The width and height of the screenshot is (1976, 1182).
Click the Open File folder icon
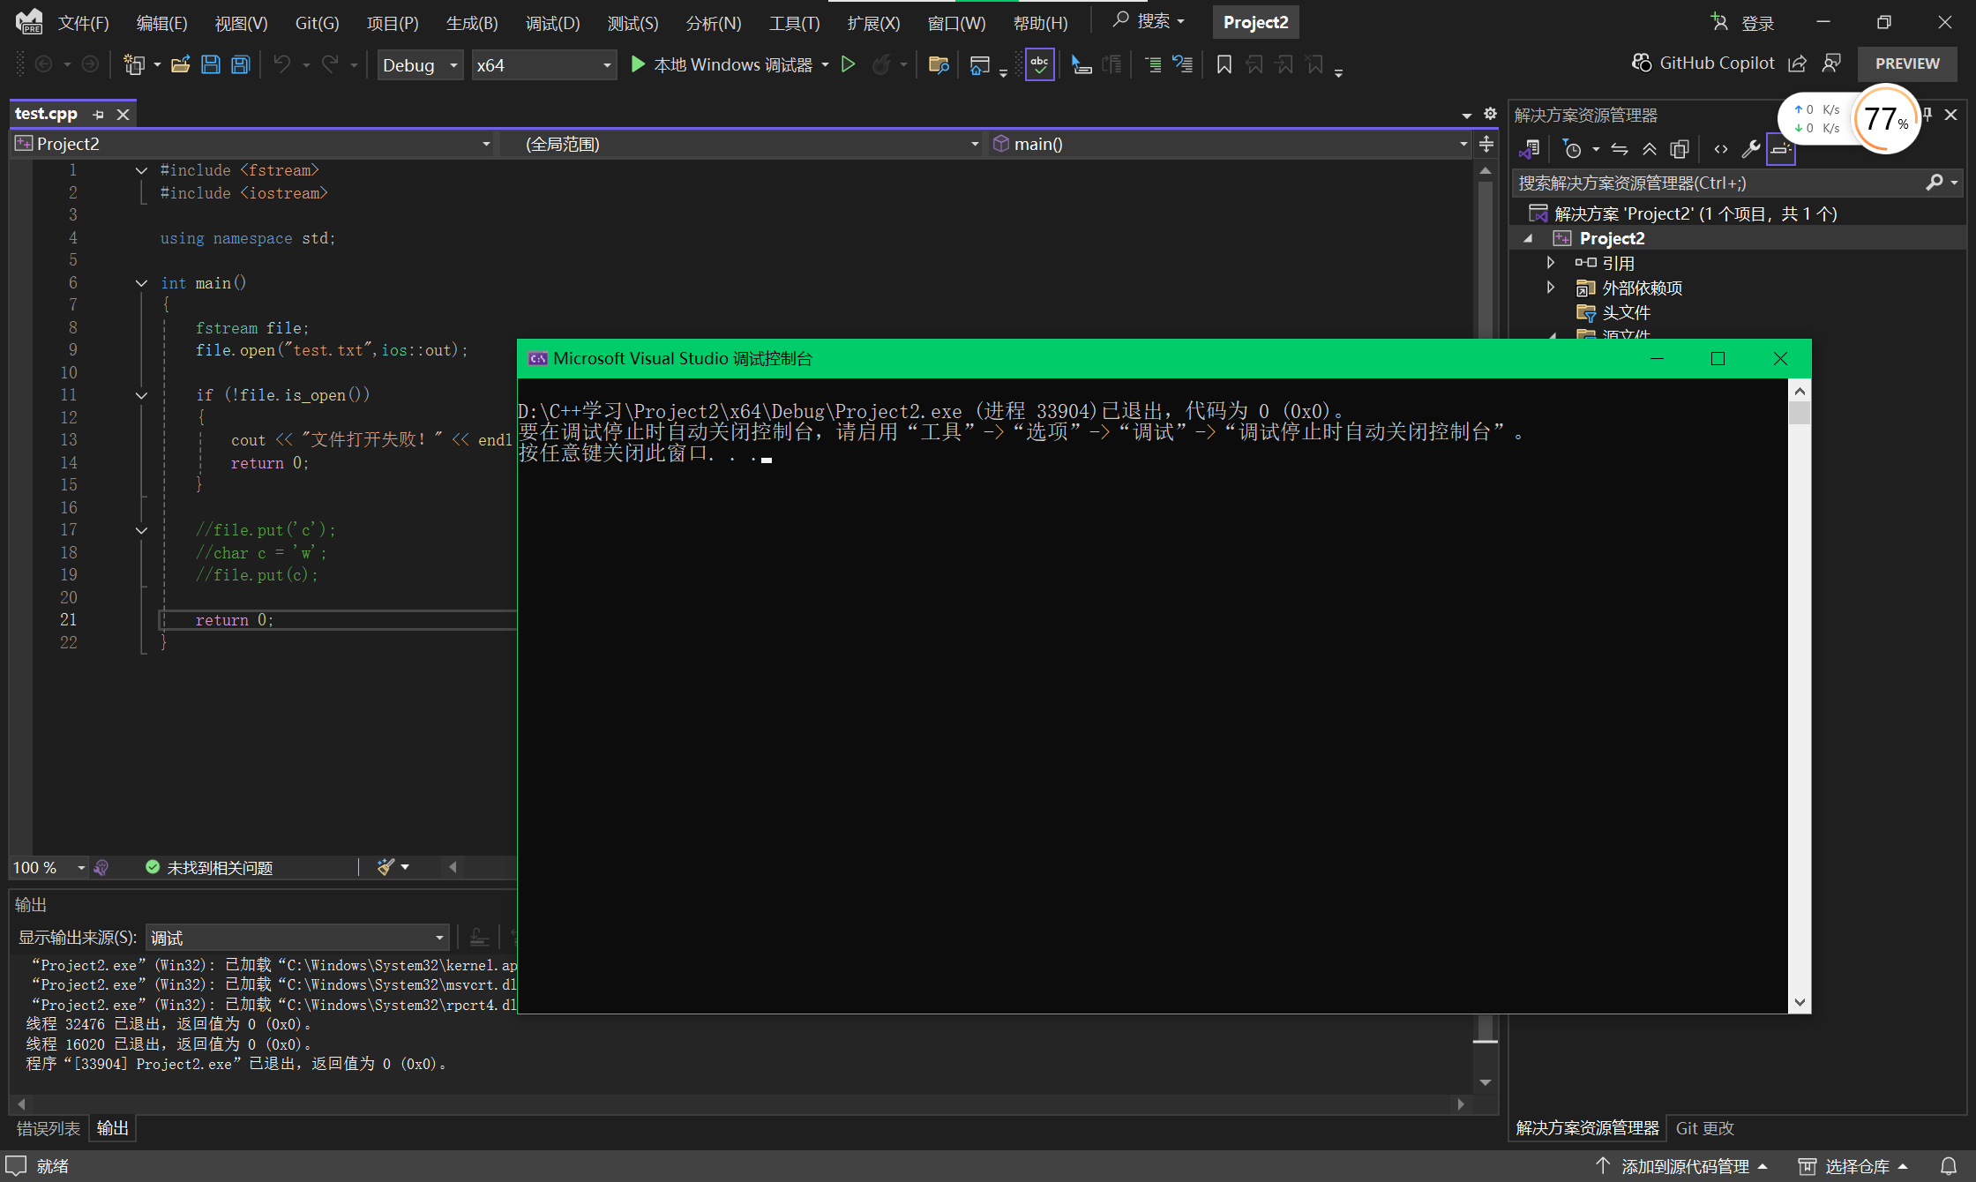180,64
